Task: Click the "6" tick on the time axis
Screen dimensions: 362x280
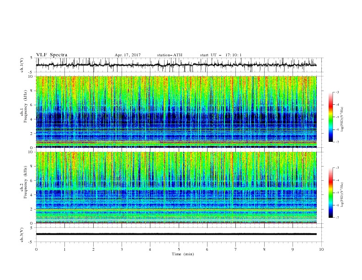Action: tap(207, 249)
